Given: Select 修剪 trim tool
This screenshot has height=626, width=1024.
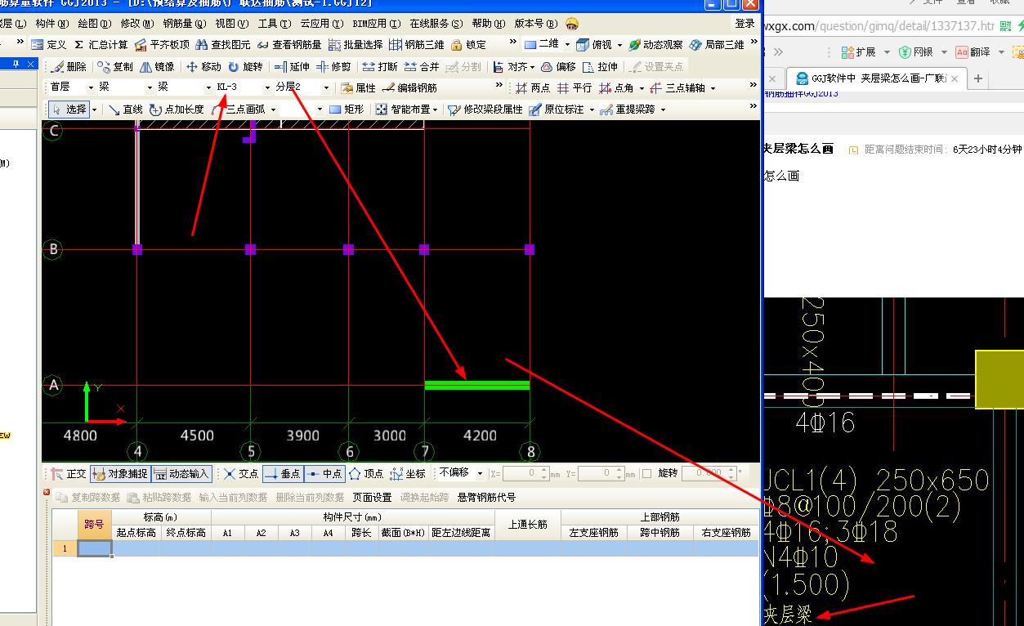Looking at the screenshot, I should click(333, 66).
